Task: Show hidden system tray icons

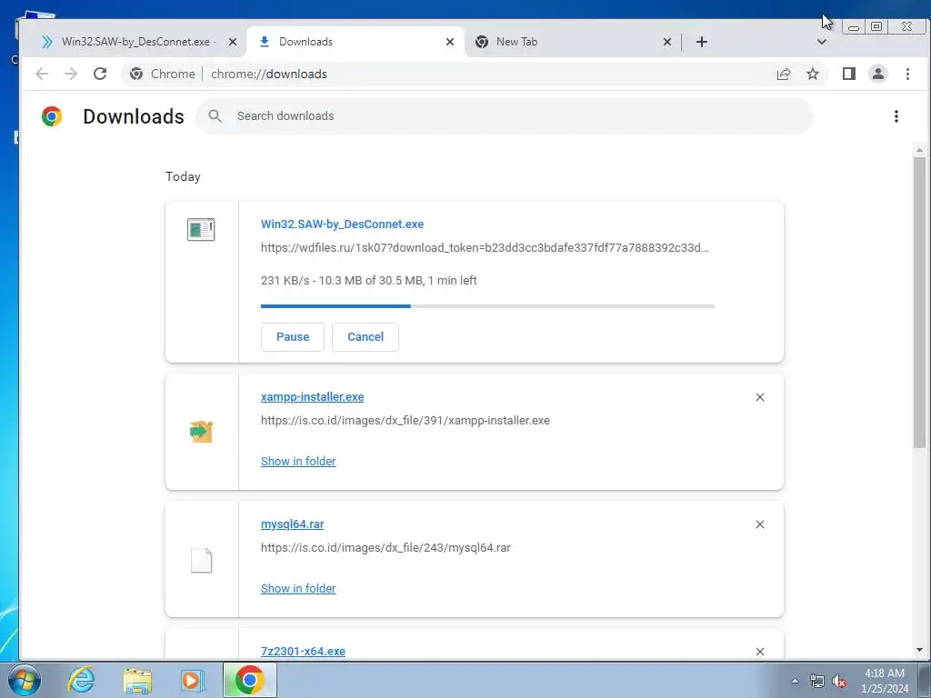Action: pos(795,681)
